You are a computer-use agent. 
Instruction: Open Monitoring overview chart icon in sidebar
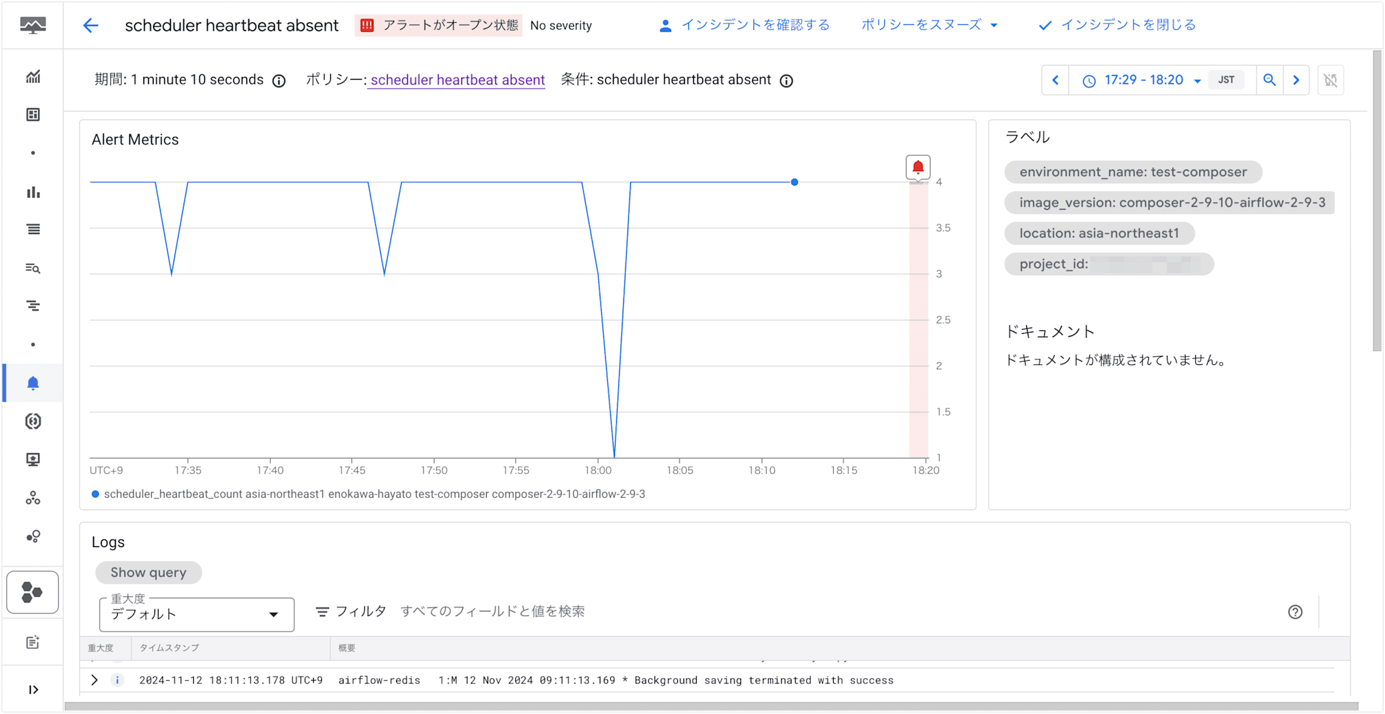(x=33, y=77)
